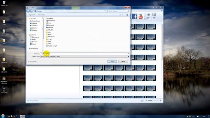Select My Movie.mp4 file icon on desktop
This screenshot has height=118, width=210.
4,90
